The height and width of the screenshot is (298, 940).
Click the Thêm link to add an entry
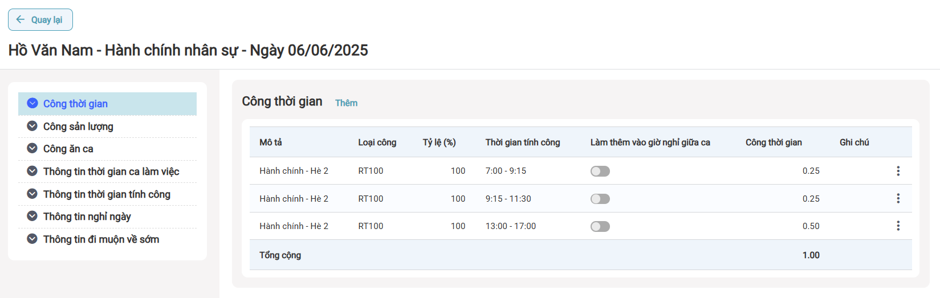pos(346,103)
